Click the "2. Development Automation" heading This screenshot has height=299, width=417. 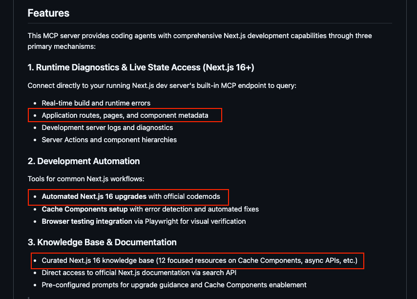(83, 161)
